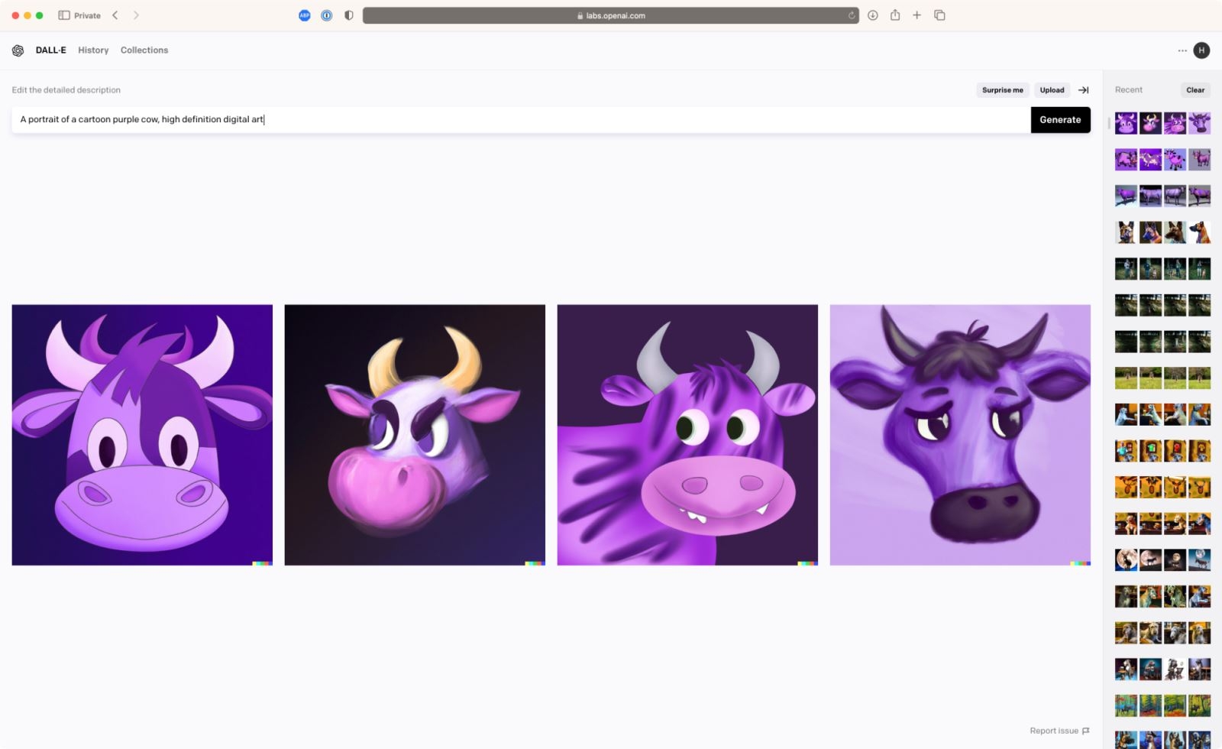Open the cow image with yellow horns
Viewport: 1222px width, 749px height.
pyautogui.click(x=415, y=435)
